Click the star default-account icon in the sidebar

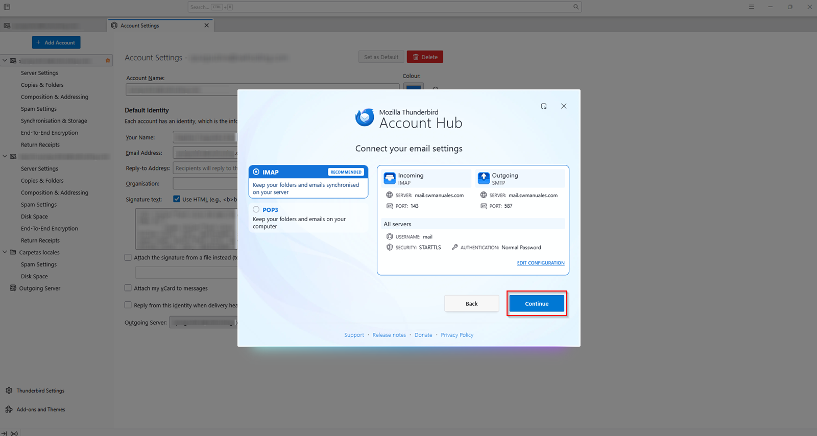(108, 61)
